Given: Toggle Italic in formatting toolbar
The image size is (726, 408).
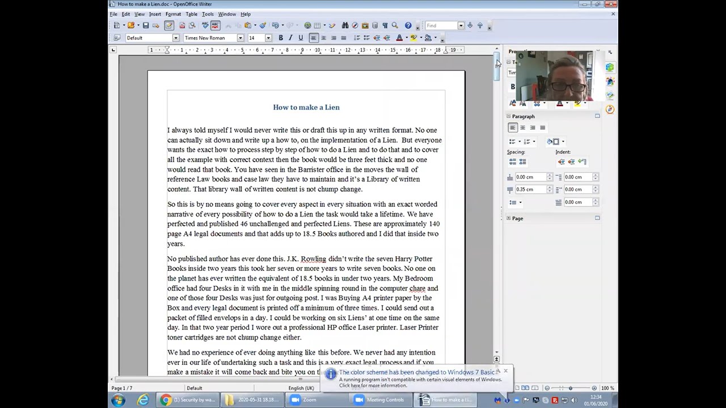Looking at the screenshot, I should point(290,38).
